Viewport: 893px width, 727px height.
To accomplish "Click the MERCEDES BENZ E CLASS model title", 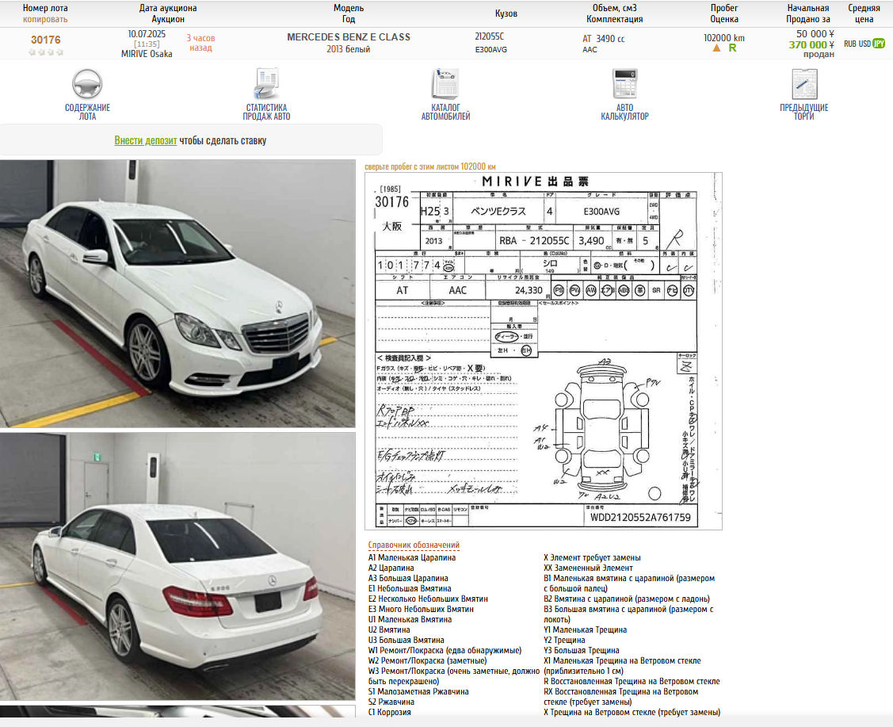I will [x=349, y=37].
